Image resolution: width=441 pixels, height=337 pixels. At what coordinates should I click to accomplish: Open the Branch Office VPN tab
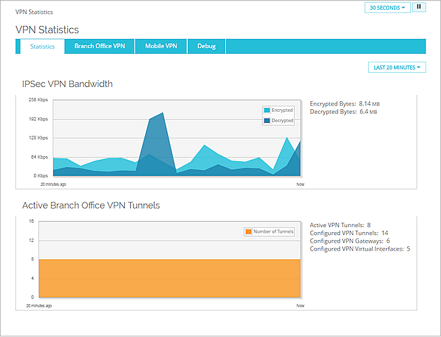coord(99,46)
